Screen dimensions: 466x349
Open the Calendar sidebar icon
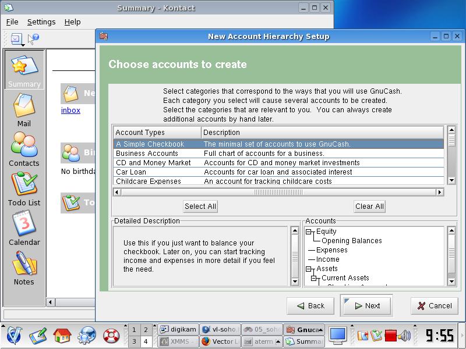click(x=24, y=229)
